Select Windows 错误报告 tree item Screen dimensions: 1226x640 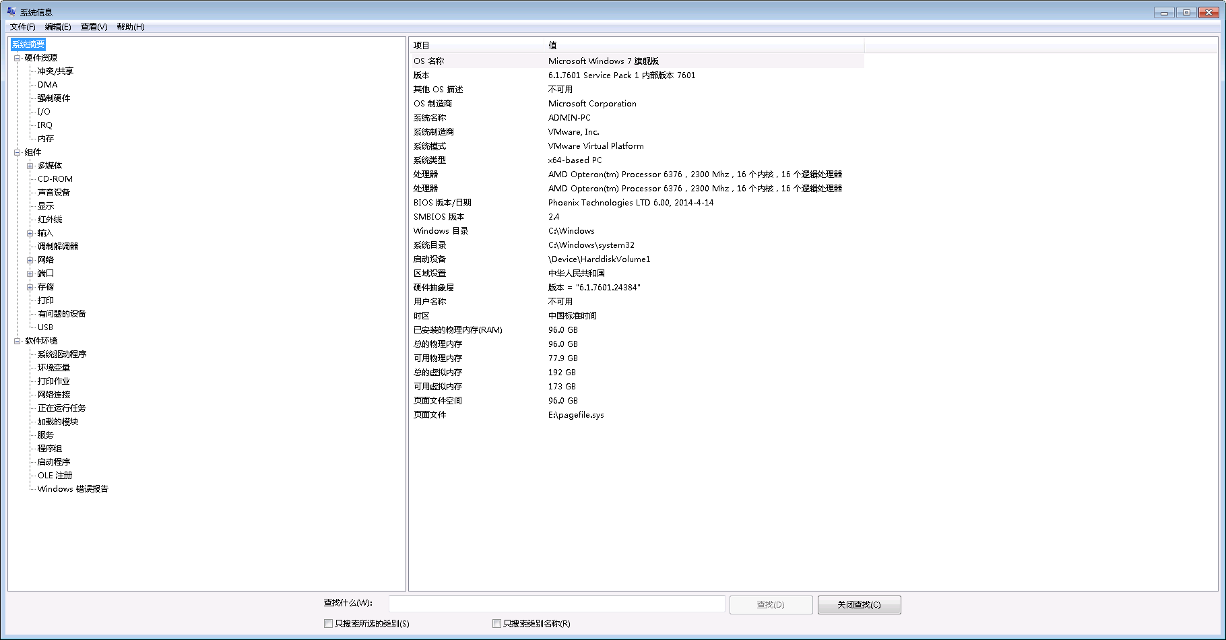73,489
